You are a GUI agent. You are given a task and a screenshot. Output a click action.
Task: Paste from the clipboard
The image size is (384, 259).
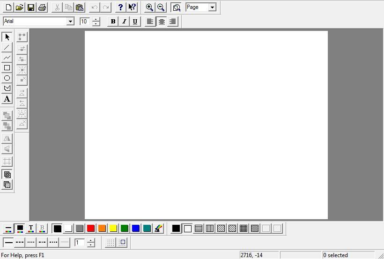click(x=80, y=7)
